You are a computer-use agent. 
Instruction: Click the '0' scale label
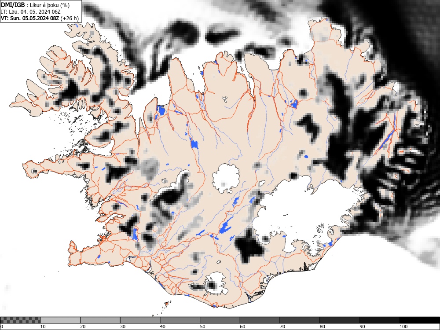pyautogui.click(x=1, y=326)
